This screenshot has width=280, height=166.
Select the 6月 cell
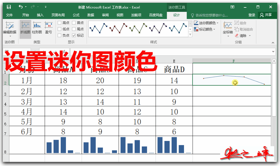[x=27, y=131]
